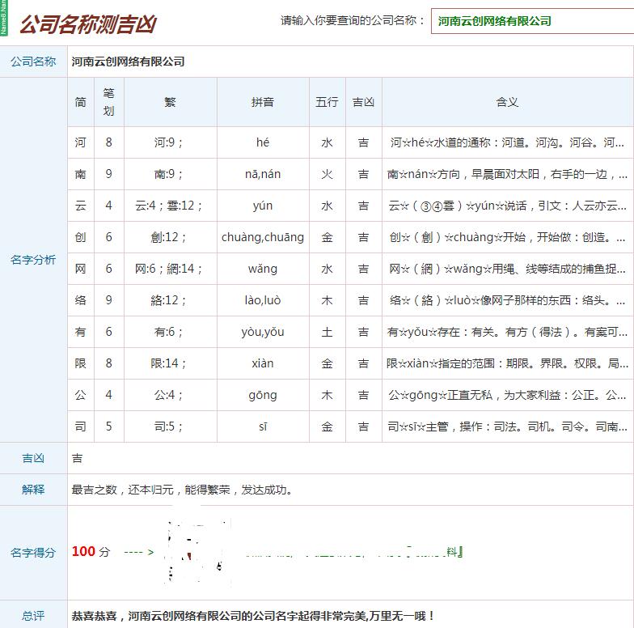
Task: Click the 拼音 column header
Action: click(263, 102)
